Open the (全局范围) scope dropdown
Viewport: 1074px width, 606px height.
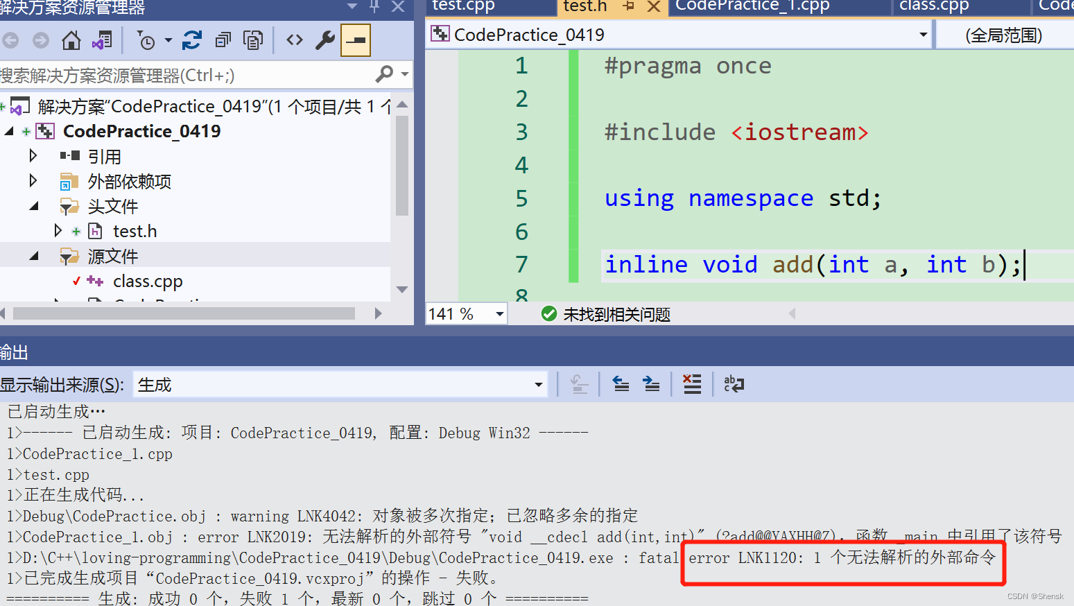tap(1004, 35)
